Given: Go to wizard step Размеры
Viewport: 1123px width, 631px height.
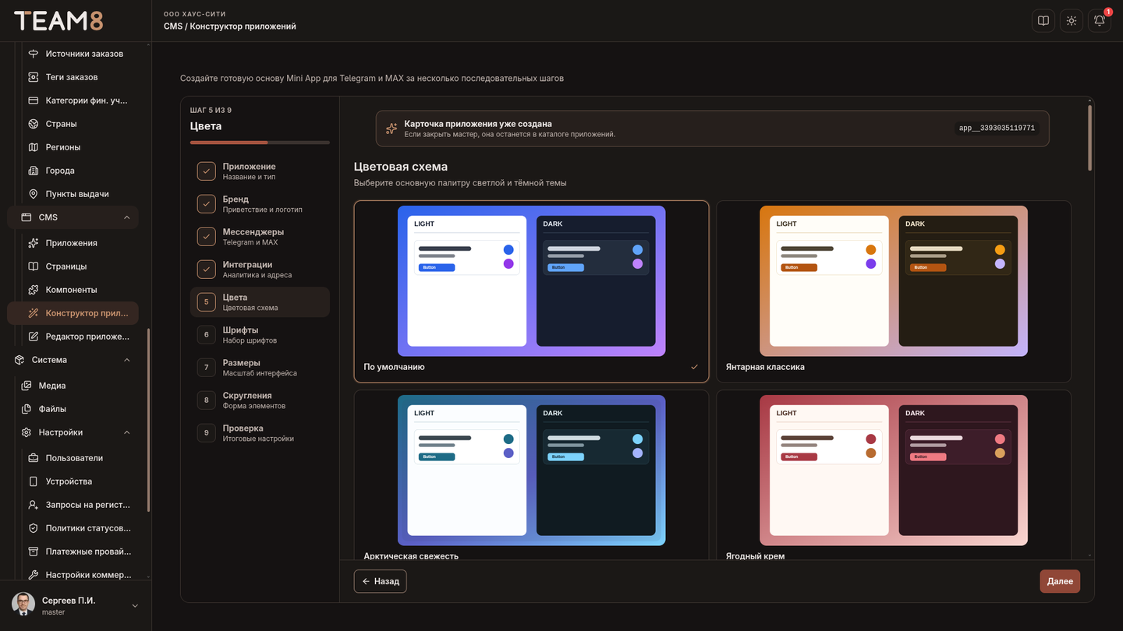Looking at the screenshot, I should (x=260, y=368).
